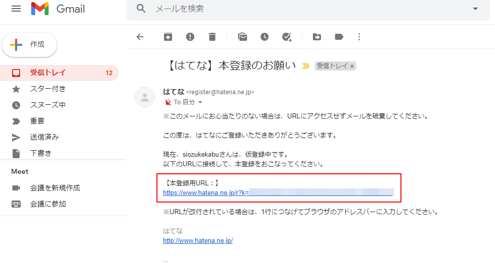Open the registration URL hatena.ne.jp/r?k=
The width and height of the screenshot is (495, 265).
click(x=278, y=192)
